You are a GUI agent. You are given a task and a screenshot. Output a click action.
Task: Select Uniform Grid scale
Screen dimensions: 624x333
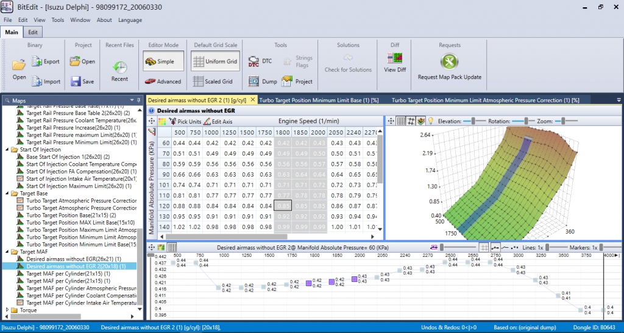click(215, 61)
